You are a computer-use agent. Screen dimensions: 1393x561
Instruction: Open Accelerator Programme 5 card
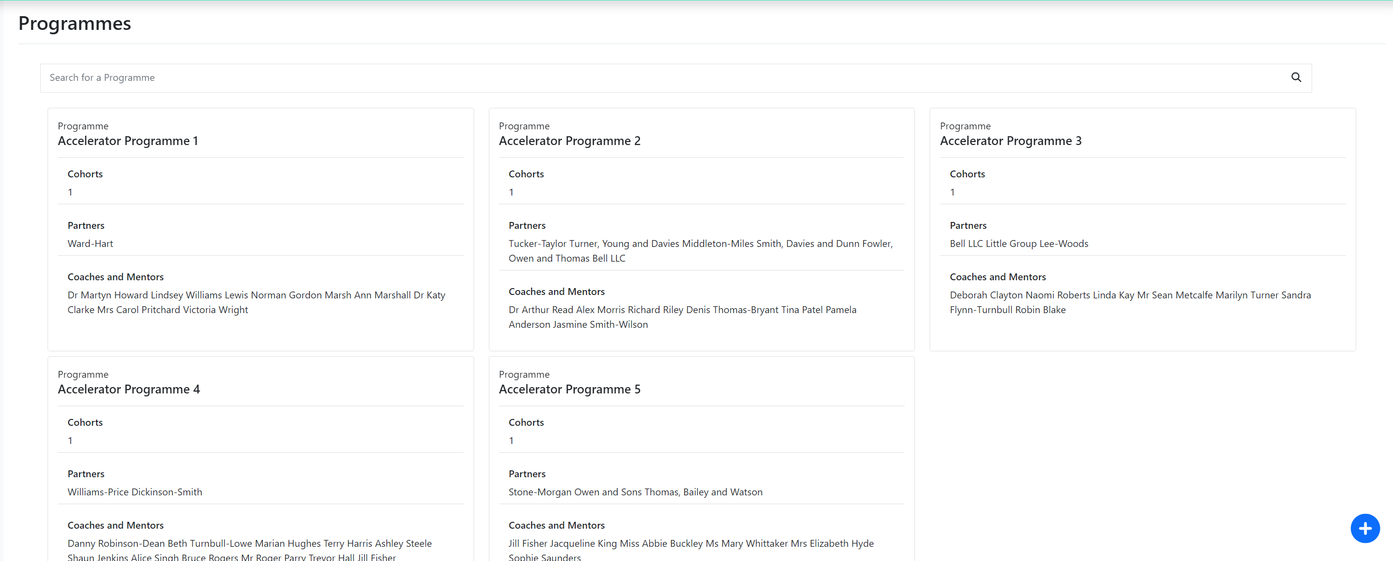[569, 389]
